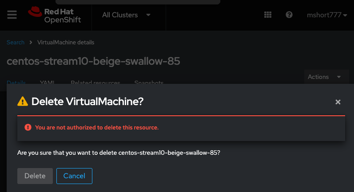Open the mshort777 user menu
The image size is (354, 192).
[x=327, y=15]
